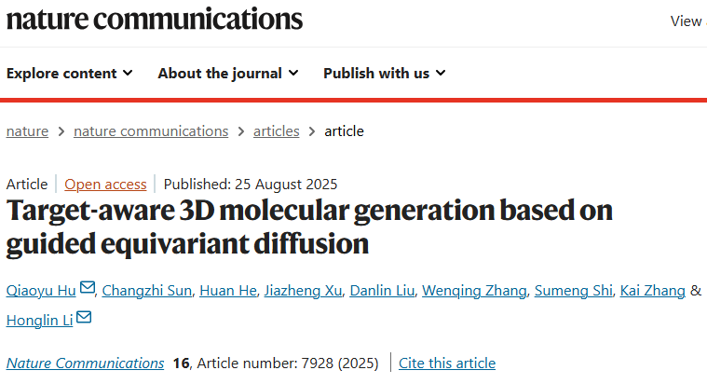Select author Sumeng Shi

click(574, 291)
